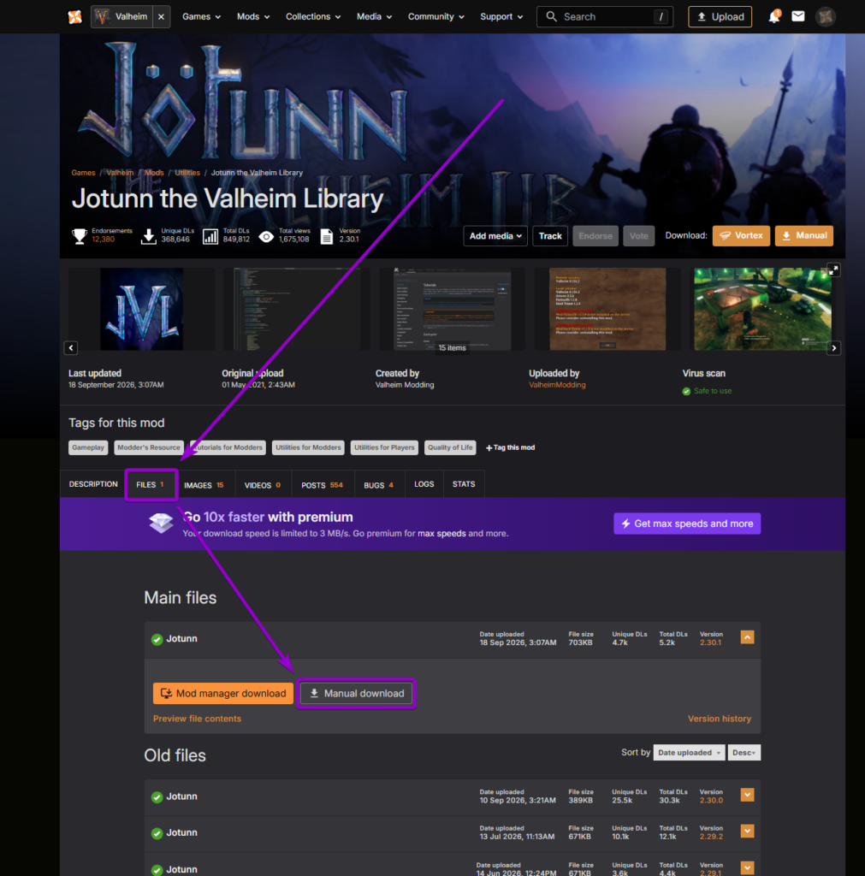Click the Upload button
The height and width of the screenshot is (876, 865).
click(720, 17)
